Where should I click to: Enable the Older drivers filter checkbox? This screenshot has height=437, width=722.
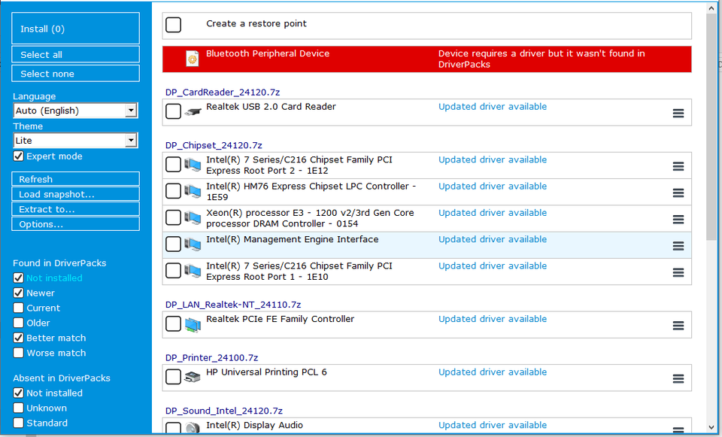coord(18,323)
